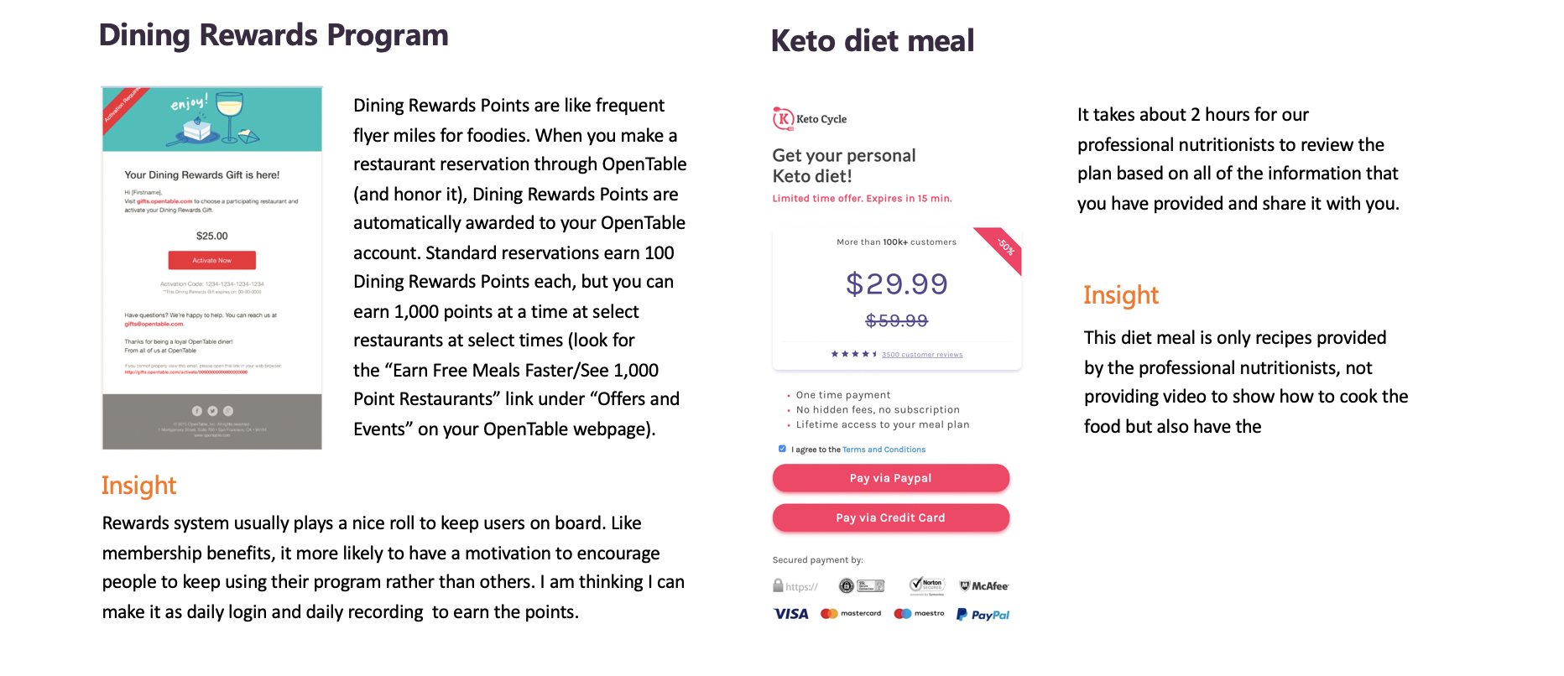Click the star rating row

point(853,354)
